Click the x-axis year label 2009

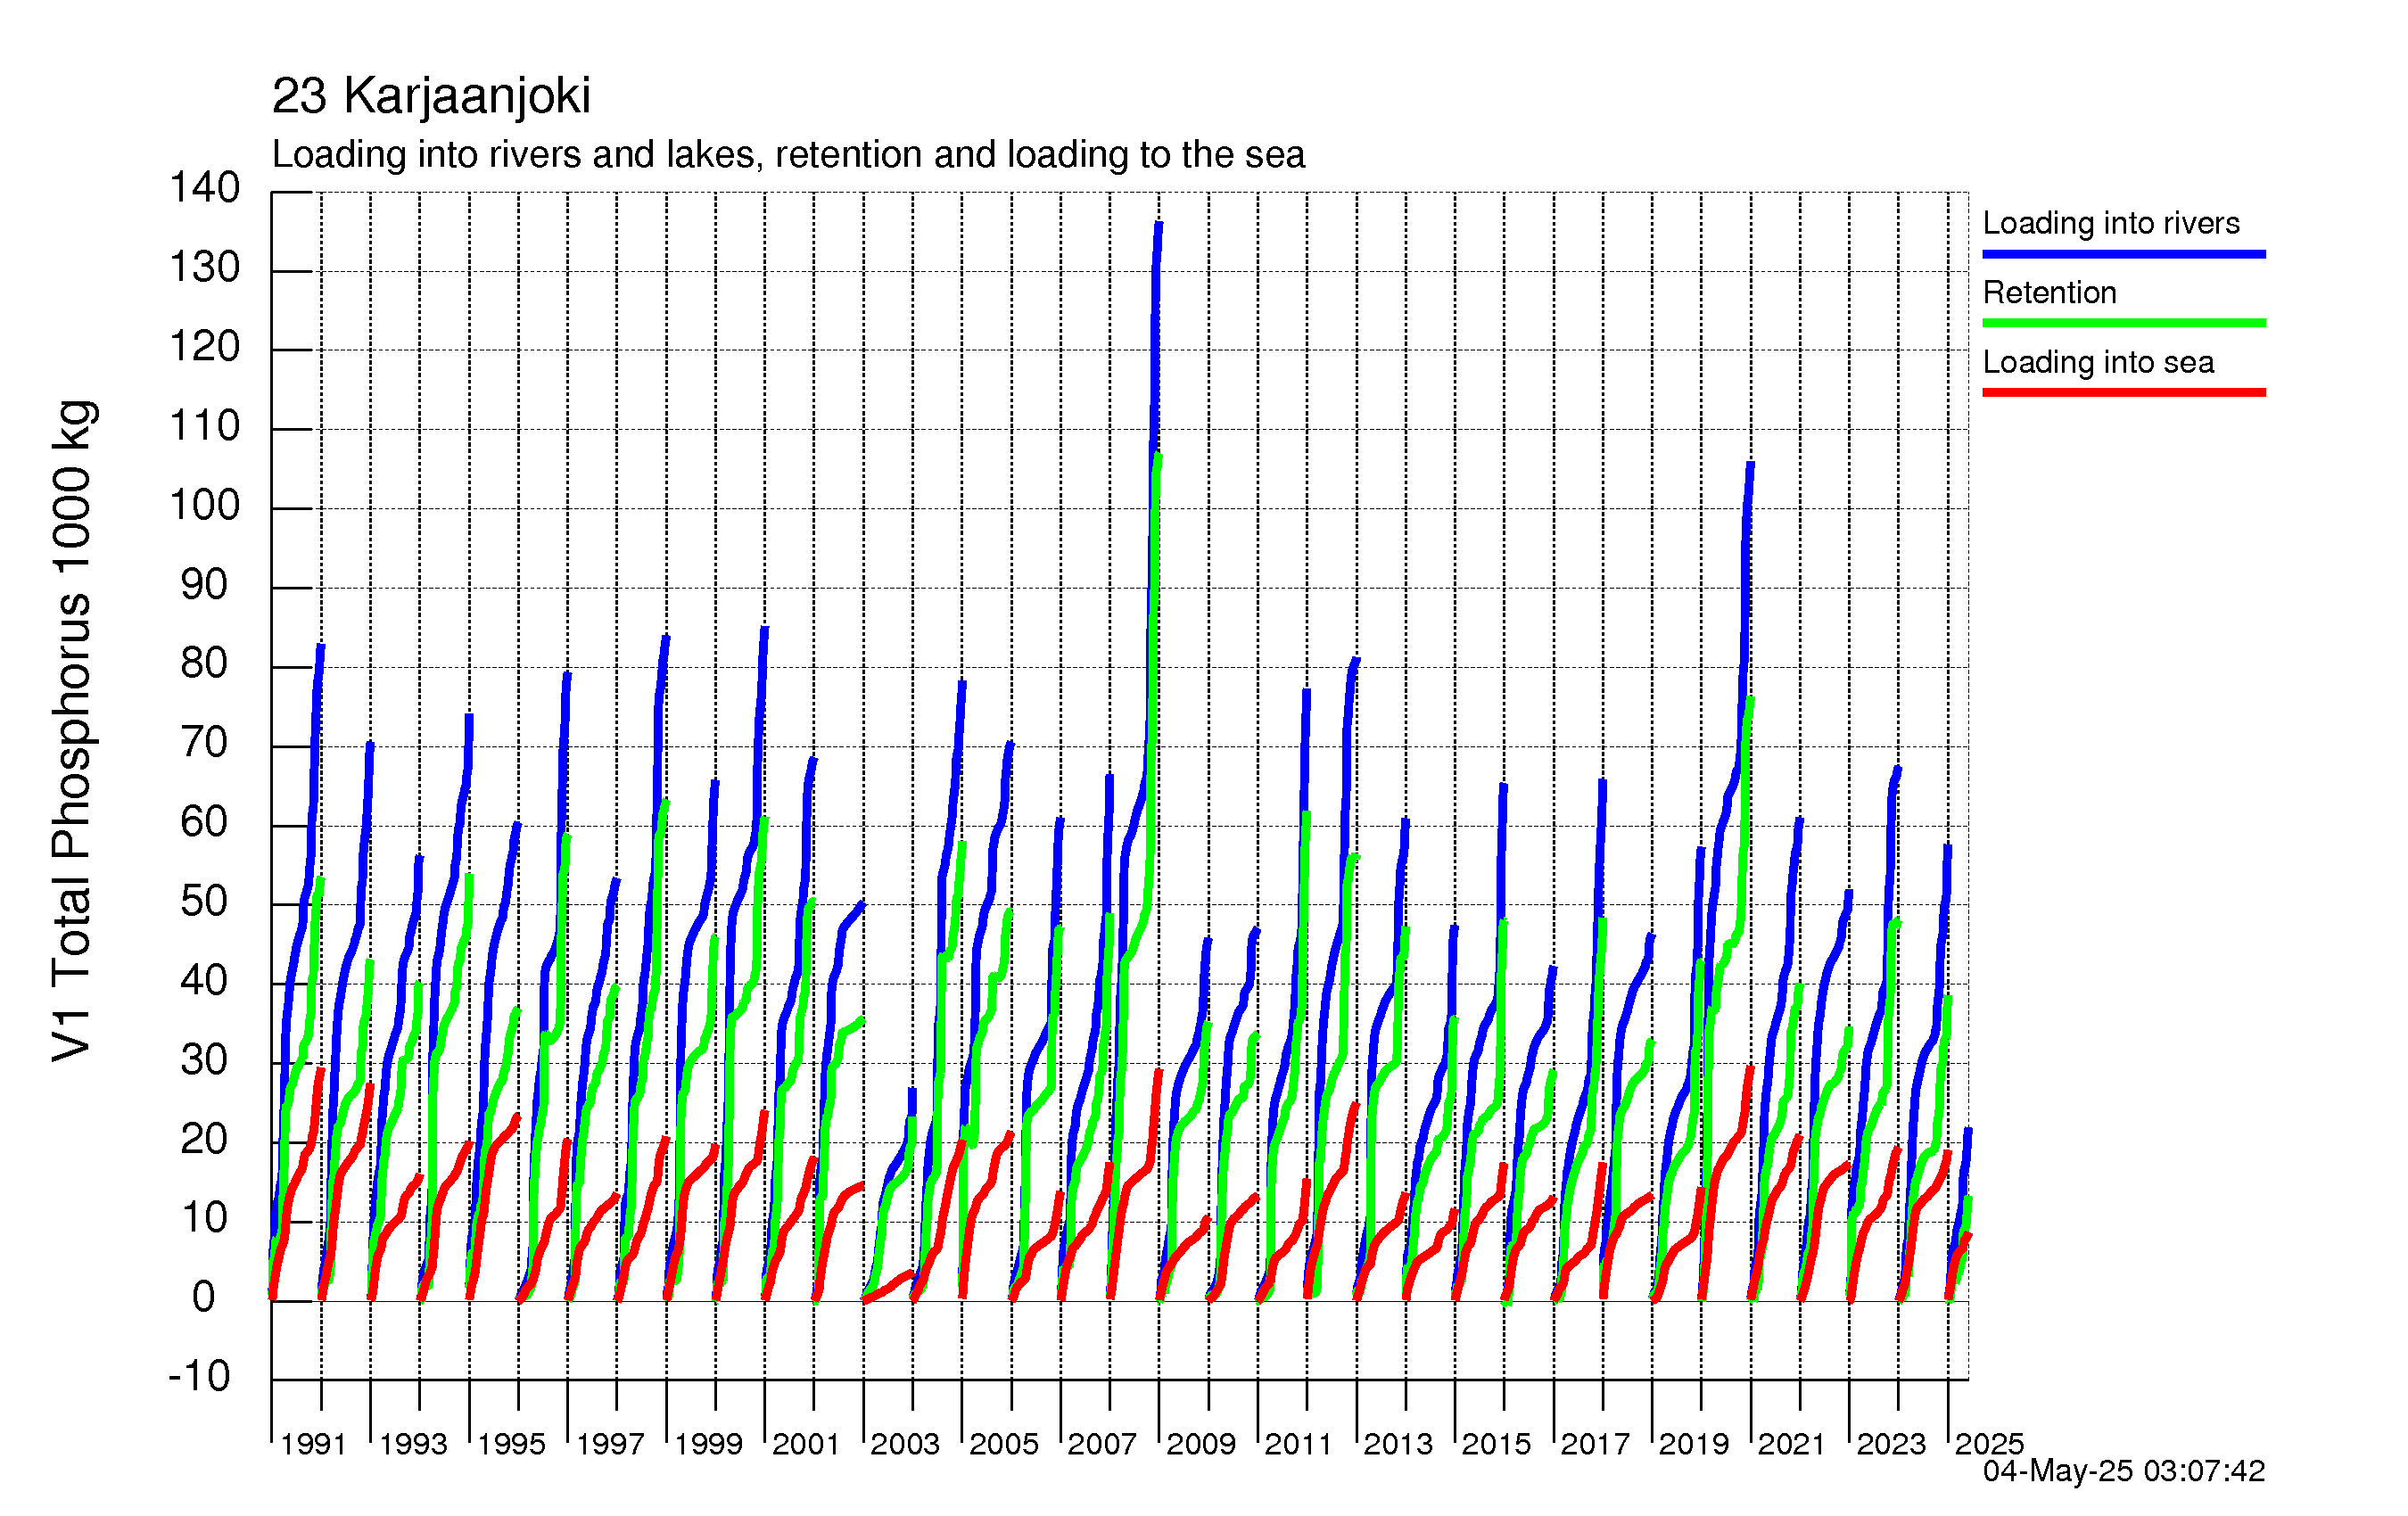click(x=1201, y=1444)
